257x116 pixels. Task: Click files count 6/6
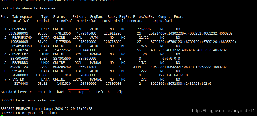click(144, 46)
